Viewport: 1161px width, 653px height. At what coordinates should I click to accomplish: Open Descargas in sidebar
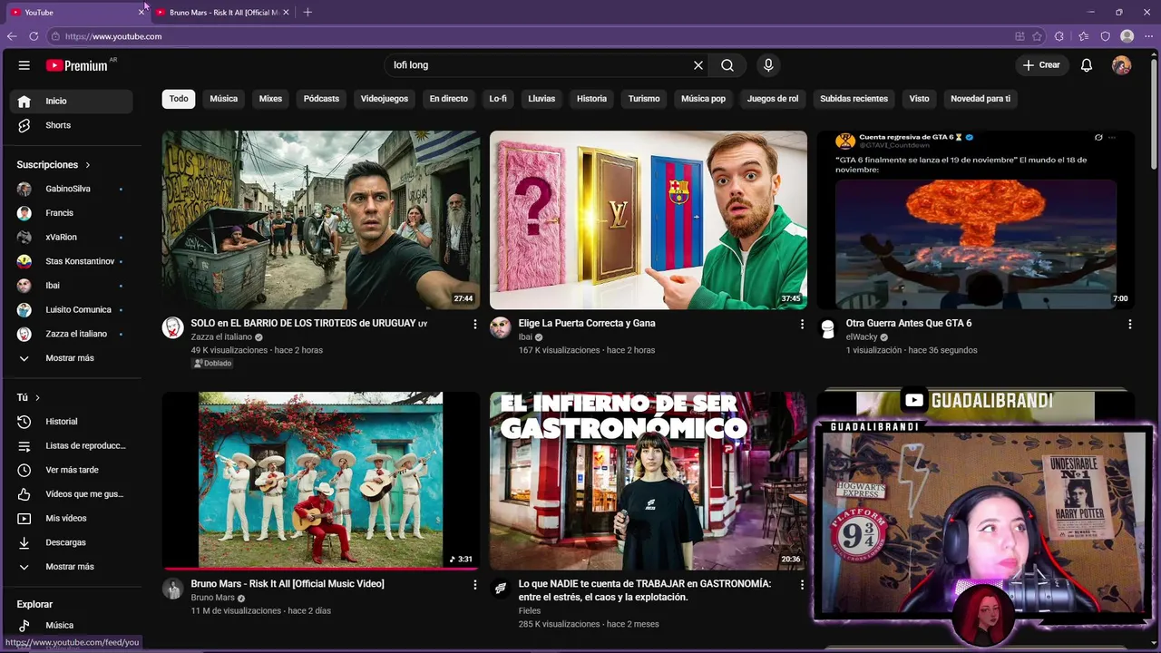point(73,542)
